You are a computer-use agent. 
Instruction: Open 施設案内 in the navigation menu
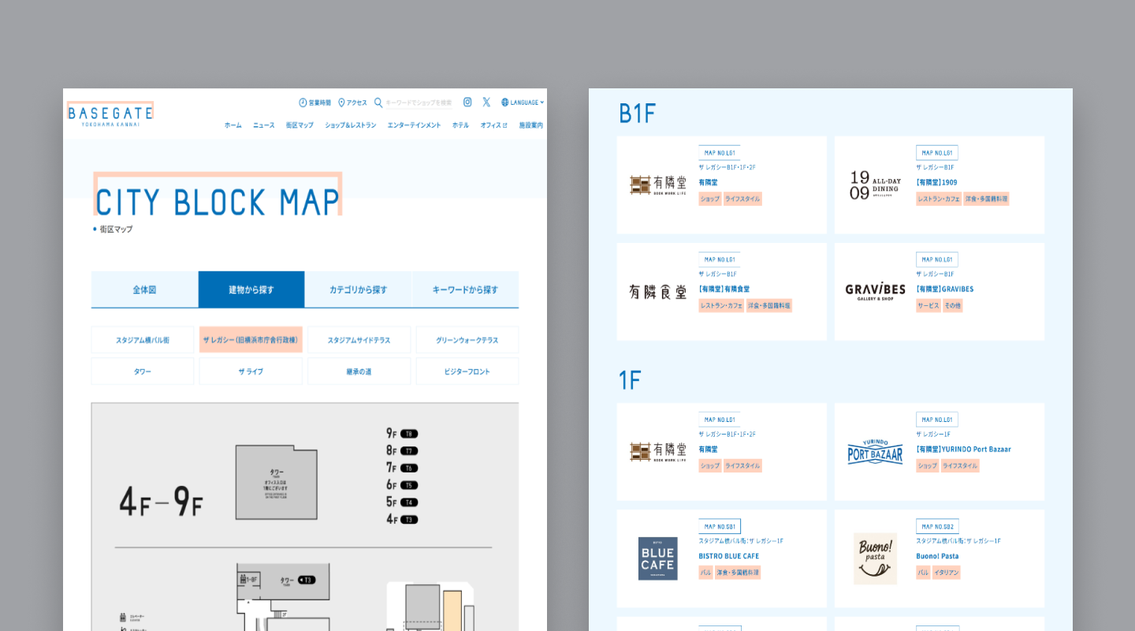[531, 125]
